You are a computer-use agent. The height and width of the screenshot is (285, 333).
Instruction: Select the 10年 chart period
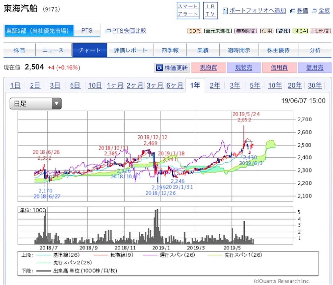pos(275,85)
